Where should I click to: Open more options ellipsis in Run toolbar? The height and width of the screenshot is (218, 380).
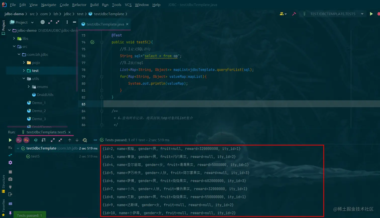(95, 140)
